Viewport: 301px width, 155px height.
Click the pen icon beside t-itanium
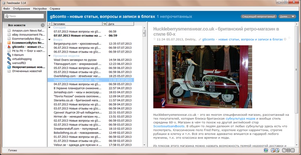pos(9,55)
